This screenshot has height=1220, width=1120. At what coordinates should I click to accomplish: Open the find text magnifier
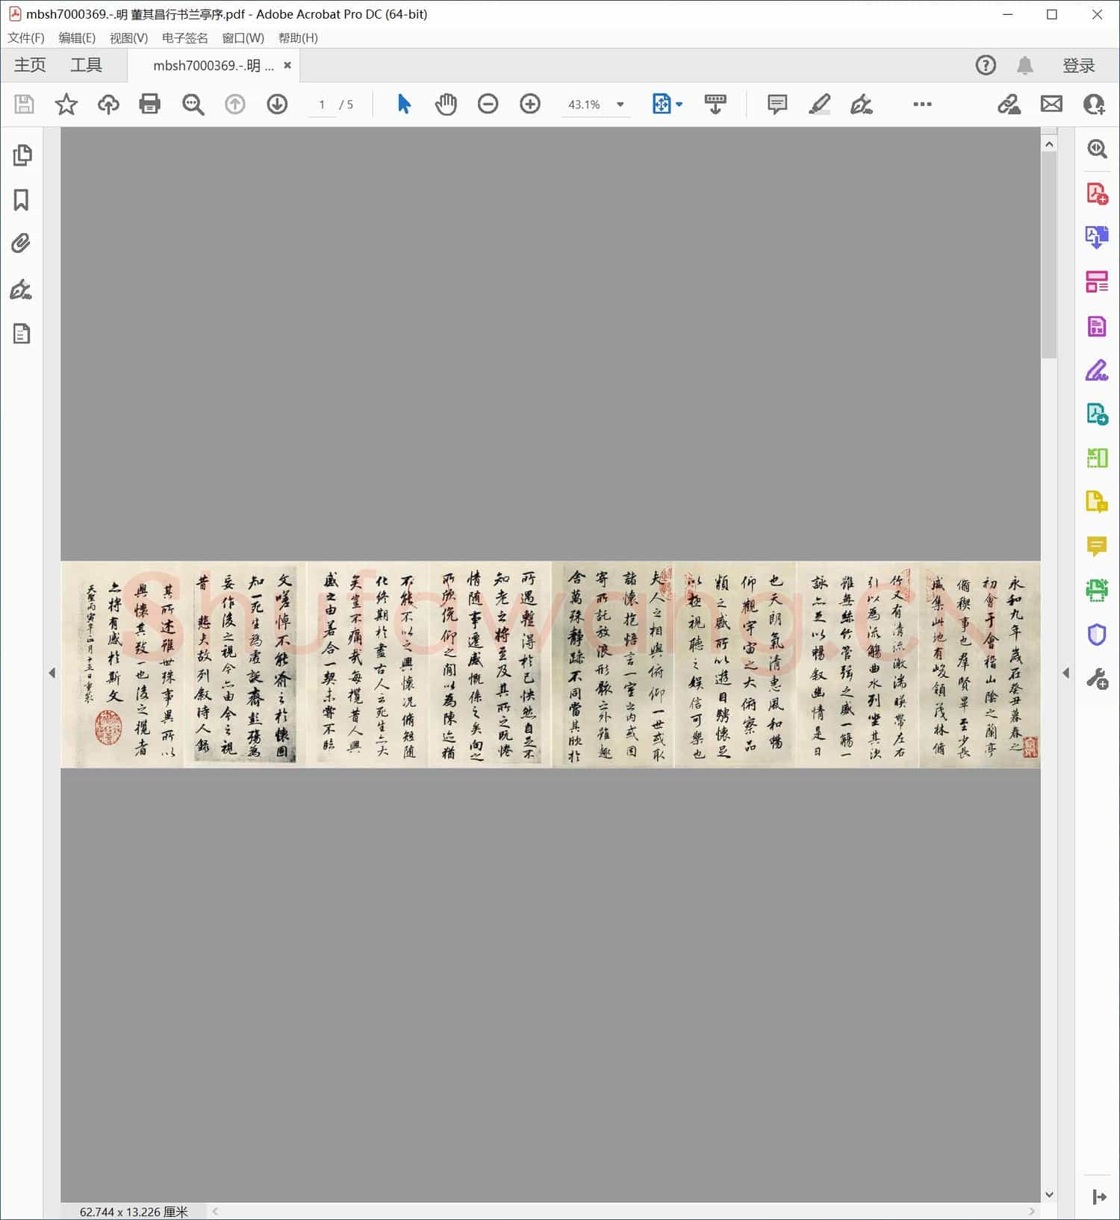click(x=193, y=104)
